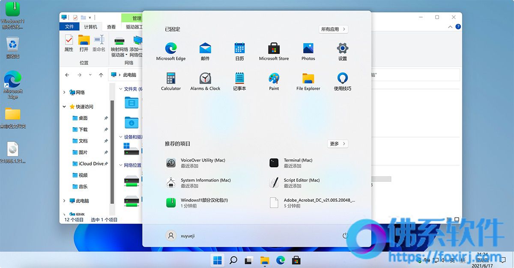Switch to the 计算机 ribbon tab
Viewport: 514px width, 268px height.
tap(90, 27)
